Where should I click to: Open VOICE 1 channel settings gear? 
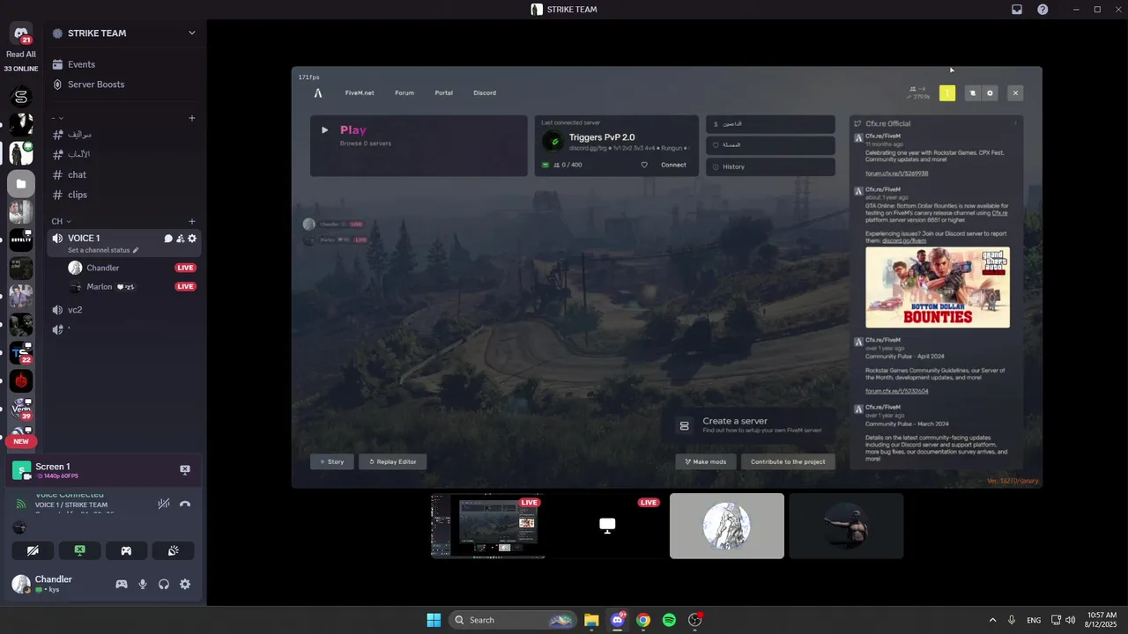(x=192, y=239)
